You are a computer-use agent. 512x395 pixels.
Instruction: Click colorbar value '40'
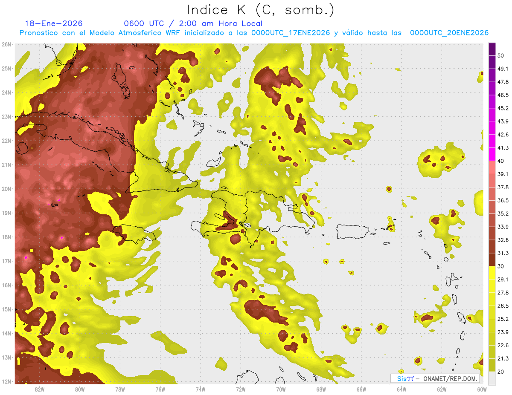(501, 161)
